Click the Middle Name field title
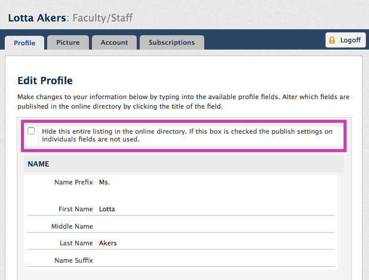 pos(72,226)
